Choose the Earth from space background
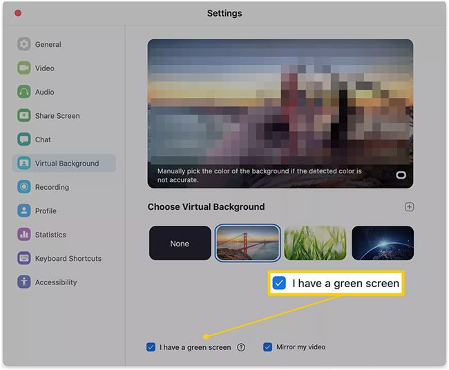The image size is (449, 370). click(x=382, y=244)
